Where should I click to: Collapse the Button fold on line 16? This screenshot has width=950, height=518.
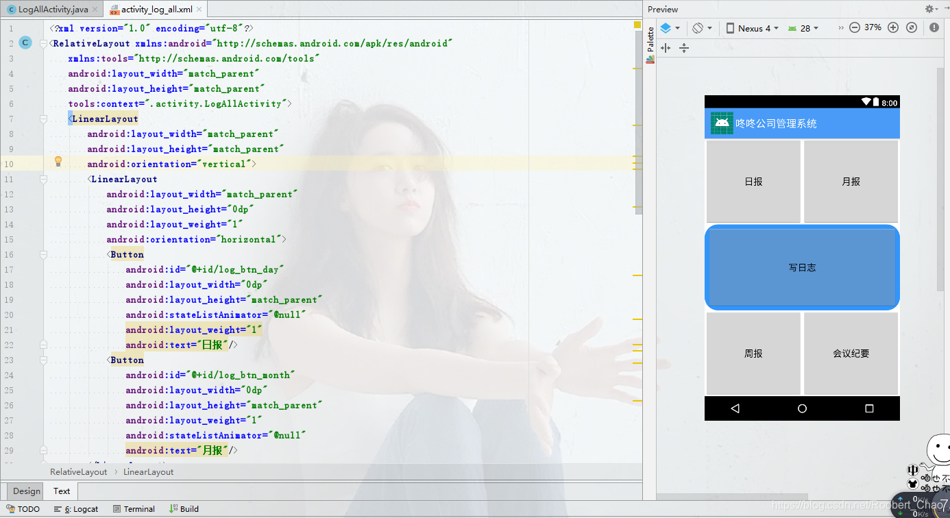[44, 254]
